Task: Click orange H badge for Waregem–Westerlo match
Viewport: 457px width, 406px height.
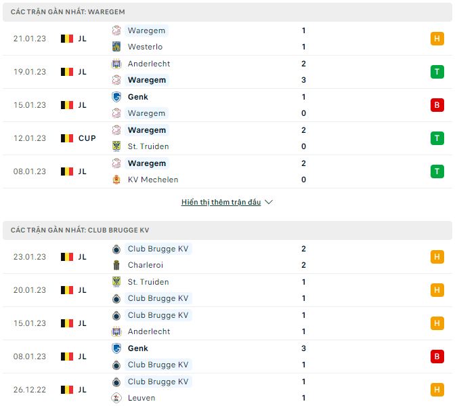Action: click(x=437, y=39)
